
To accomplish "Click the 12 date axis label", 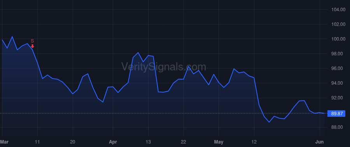I will point(254,142).
